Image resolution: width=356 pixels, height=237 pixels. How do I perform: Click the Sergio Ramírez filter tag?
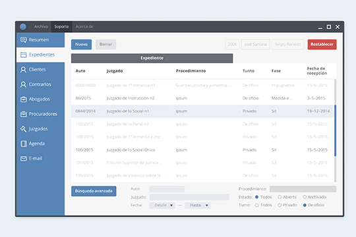coord(287,44)
